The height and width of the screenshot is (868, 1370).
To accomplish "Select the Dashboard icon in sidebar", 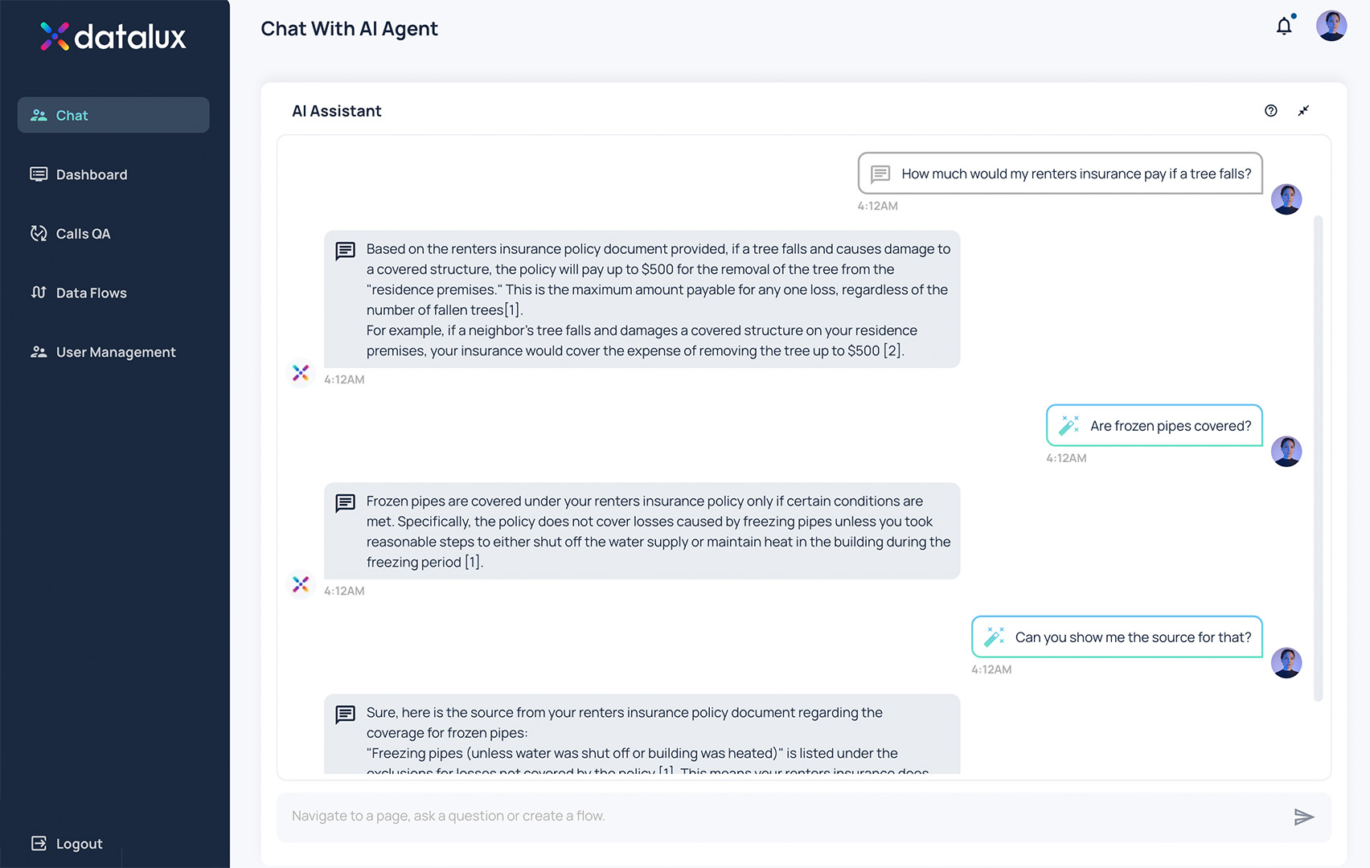I will pos(39,174).
